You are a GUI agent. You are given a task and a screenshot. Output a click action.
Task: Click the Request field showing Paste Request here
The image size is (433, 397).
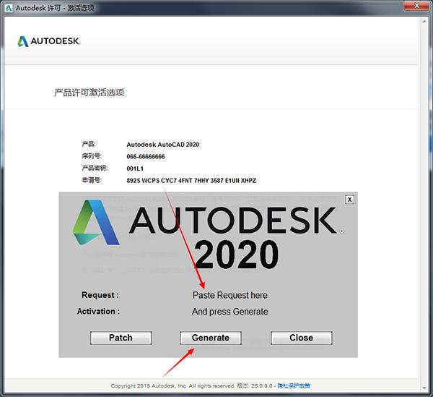tap(230, 295)
